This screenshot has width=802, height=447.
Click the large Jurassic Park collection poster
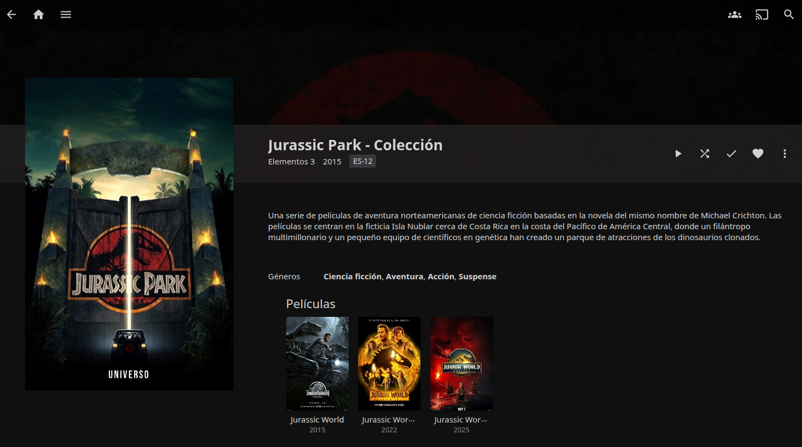(x=129, y=234)
